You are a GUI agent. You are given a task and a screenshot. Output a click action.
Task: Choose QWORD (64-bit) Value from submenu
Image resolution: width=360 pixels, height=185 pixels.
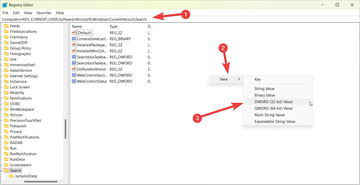pyautogui.click(x=278, y=108)
